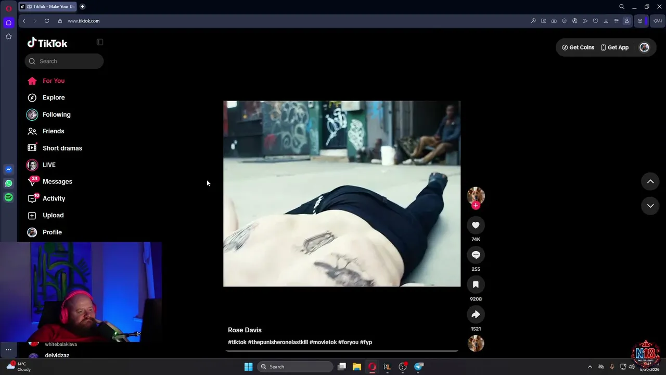Open the address bar zoom-search icon
Image resolution: width=666 pixels, height=375 pixels.
[x=533, y=21]
